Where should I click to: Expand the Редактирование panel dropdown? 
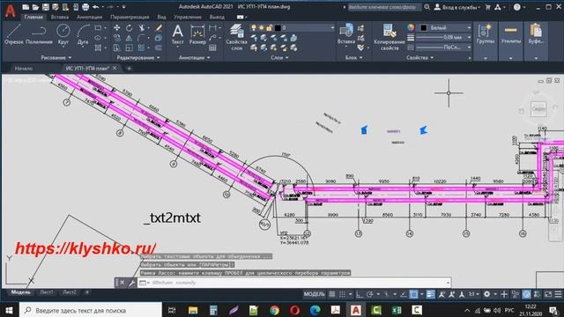click(138, 57)
